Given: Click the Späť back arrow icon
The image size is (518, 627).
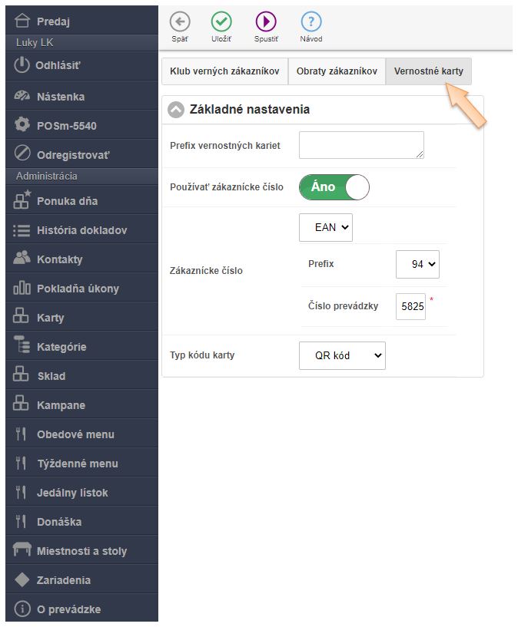Looking at the screenshot, I should click(179, 21).
